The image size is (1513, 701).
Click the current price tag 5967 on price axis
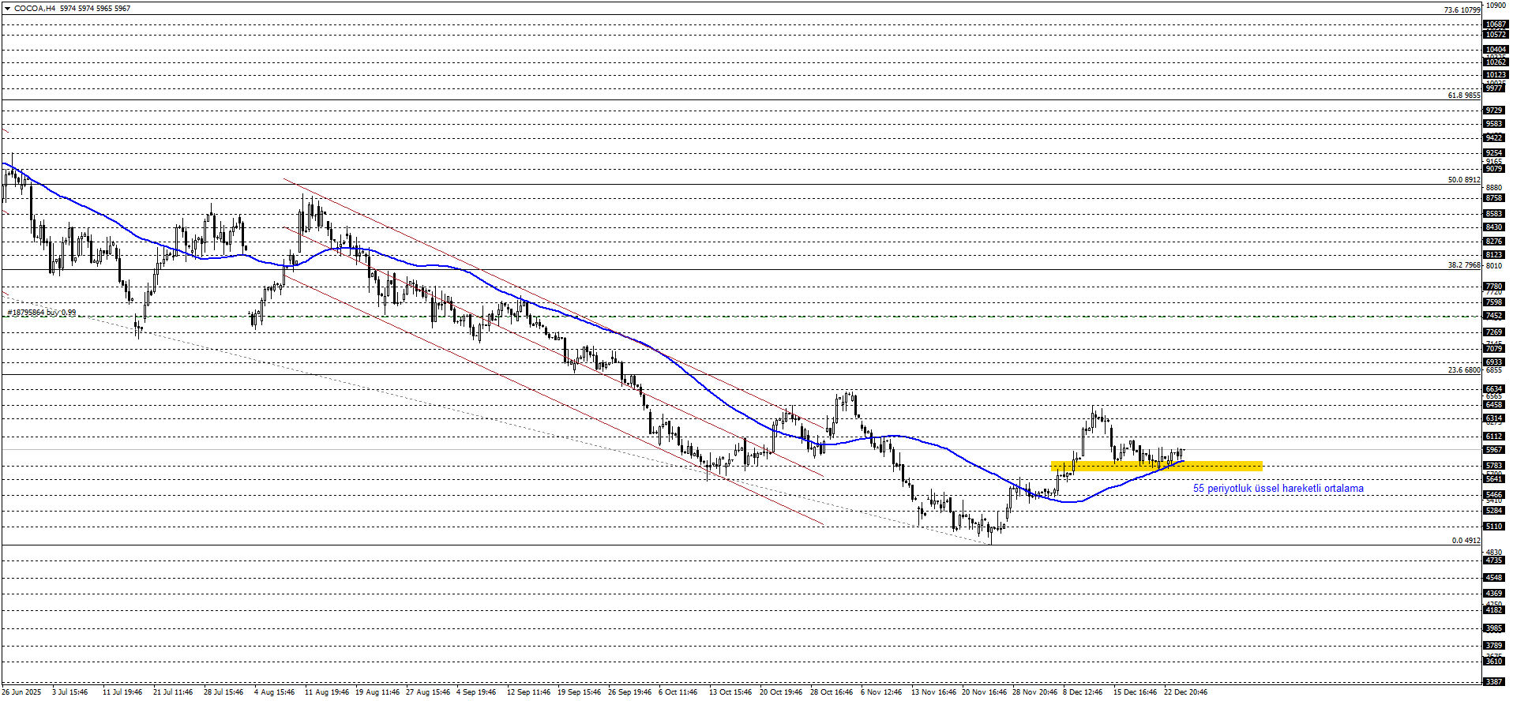pos(1495,450)
